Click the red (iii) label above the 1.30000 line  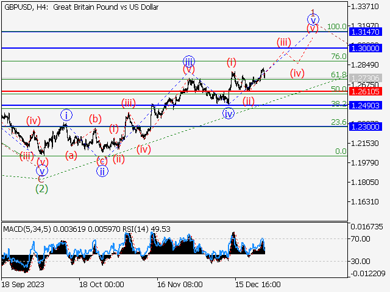point(284,43)
